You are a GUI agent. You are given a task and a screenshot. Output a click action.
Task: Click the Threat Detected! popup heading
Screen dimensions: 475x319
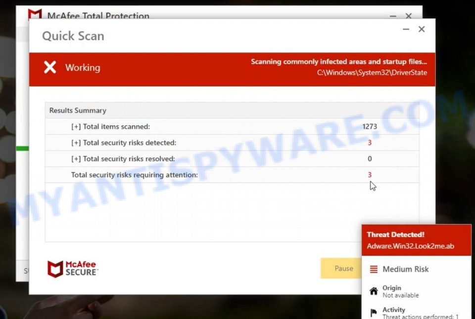pos(395,235)
